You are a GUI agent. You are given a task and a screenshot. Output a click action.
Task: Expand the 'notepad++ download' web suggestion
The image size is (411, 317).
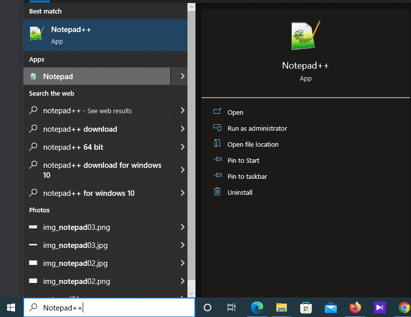point(182,129)
